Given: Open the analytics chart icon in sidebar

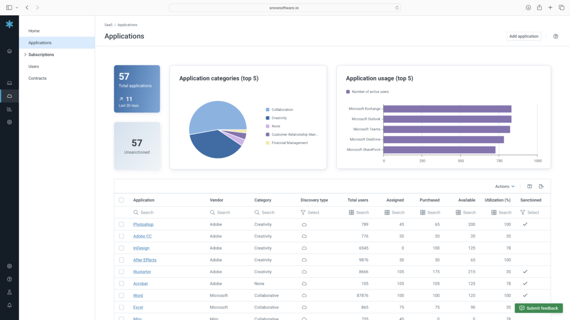Looking at the screenshot, I should [x=9, y=109].
